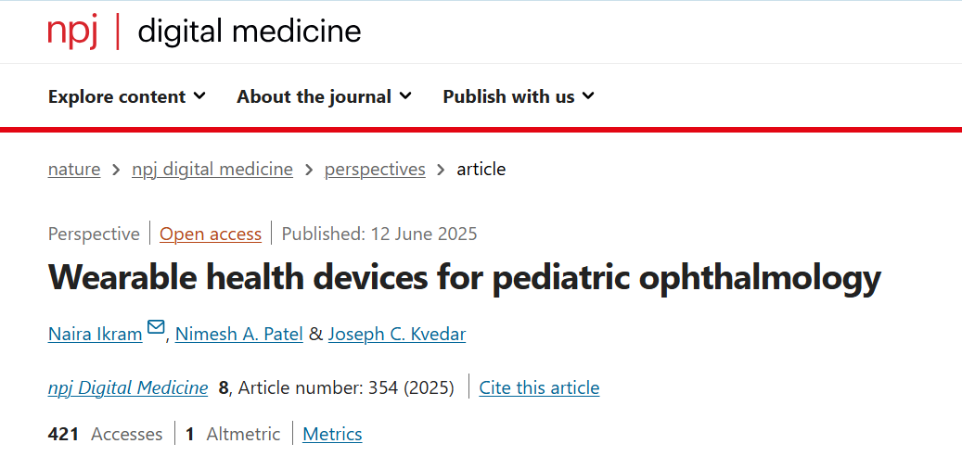
Task: Click the chevron after About the journal
Action: point(405,96)
